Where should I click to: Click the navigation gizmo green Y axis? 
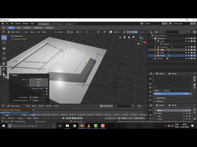coord(138,44)
